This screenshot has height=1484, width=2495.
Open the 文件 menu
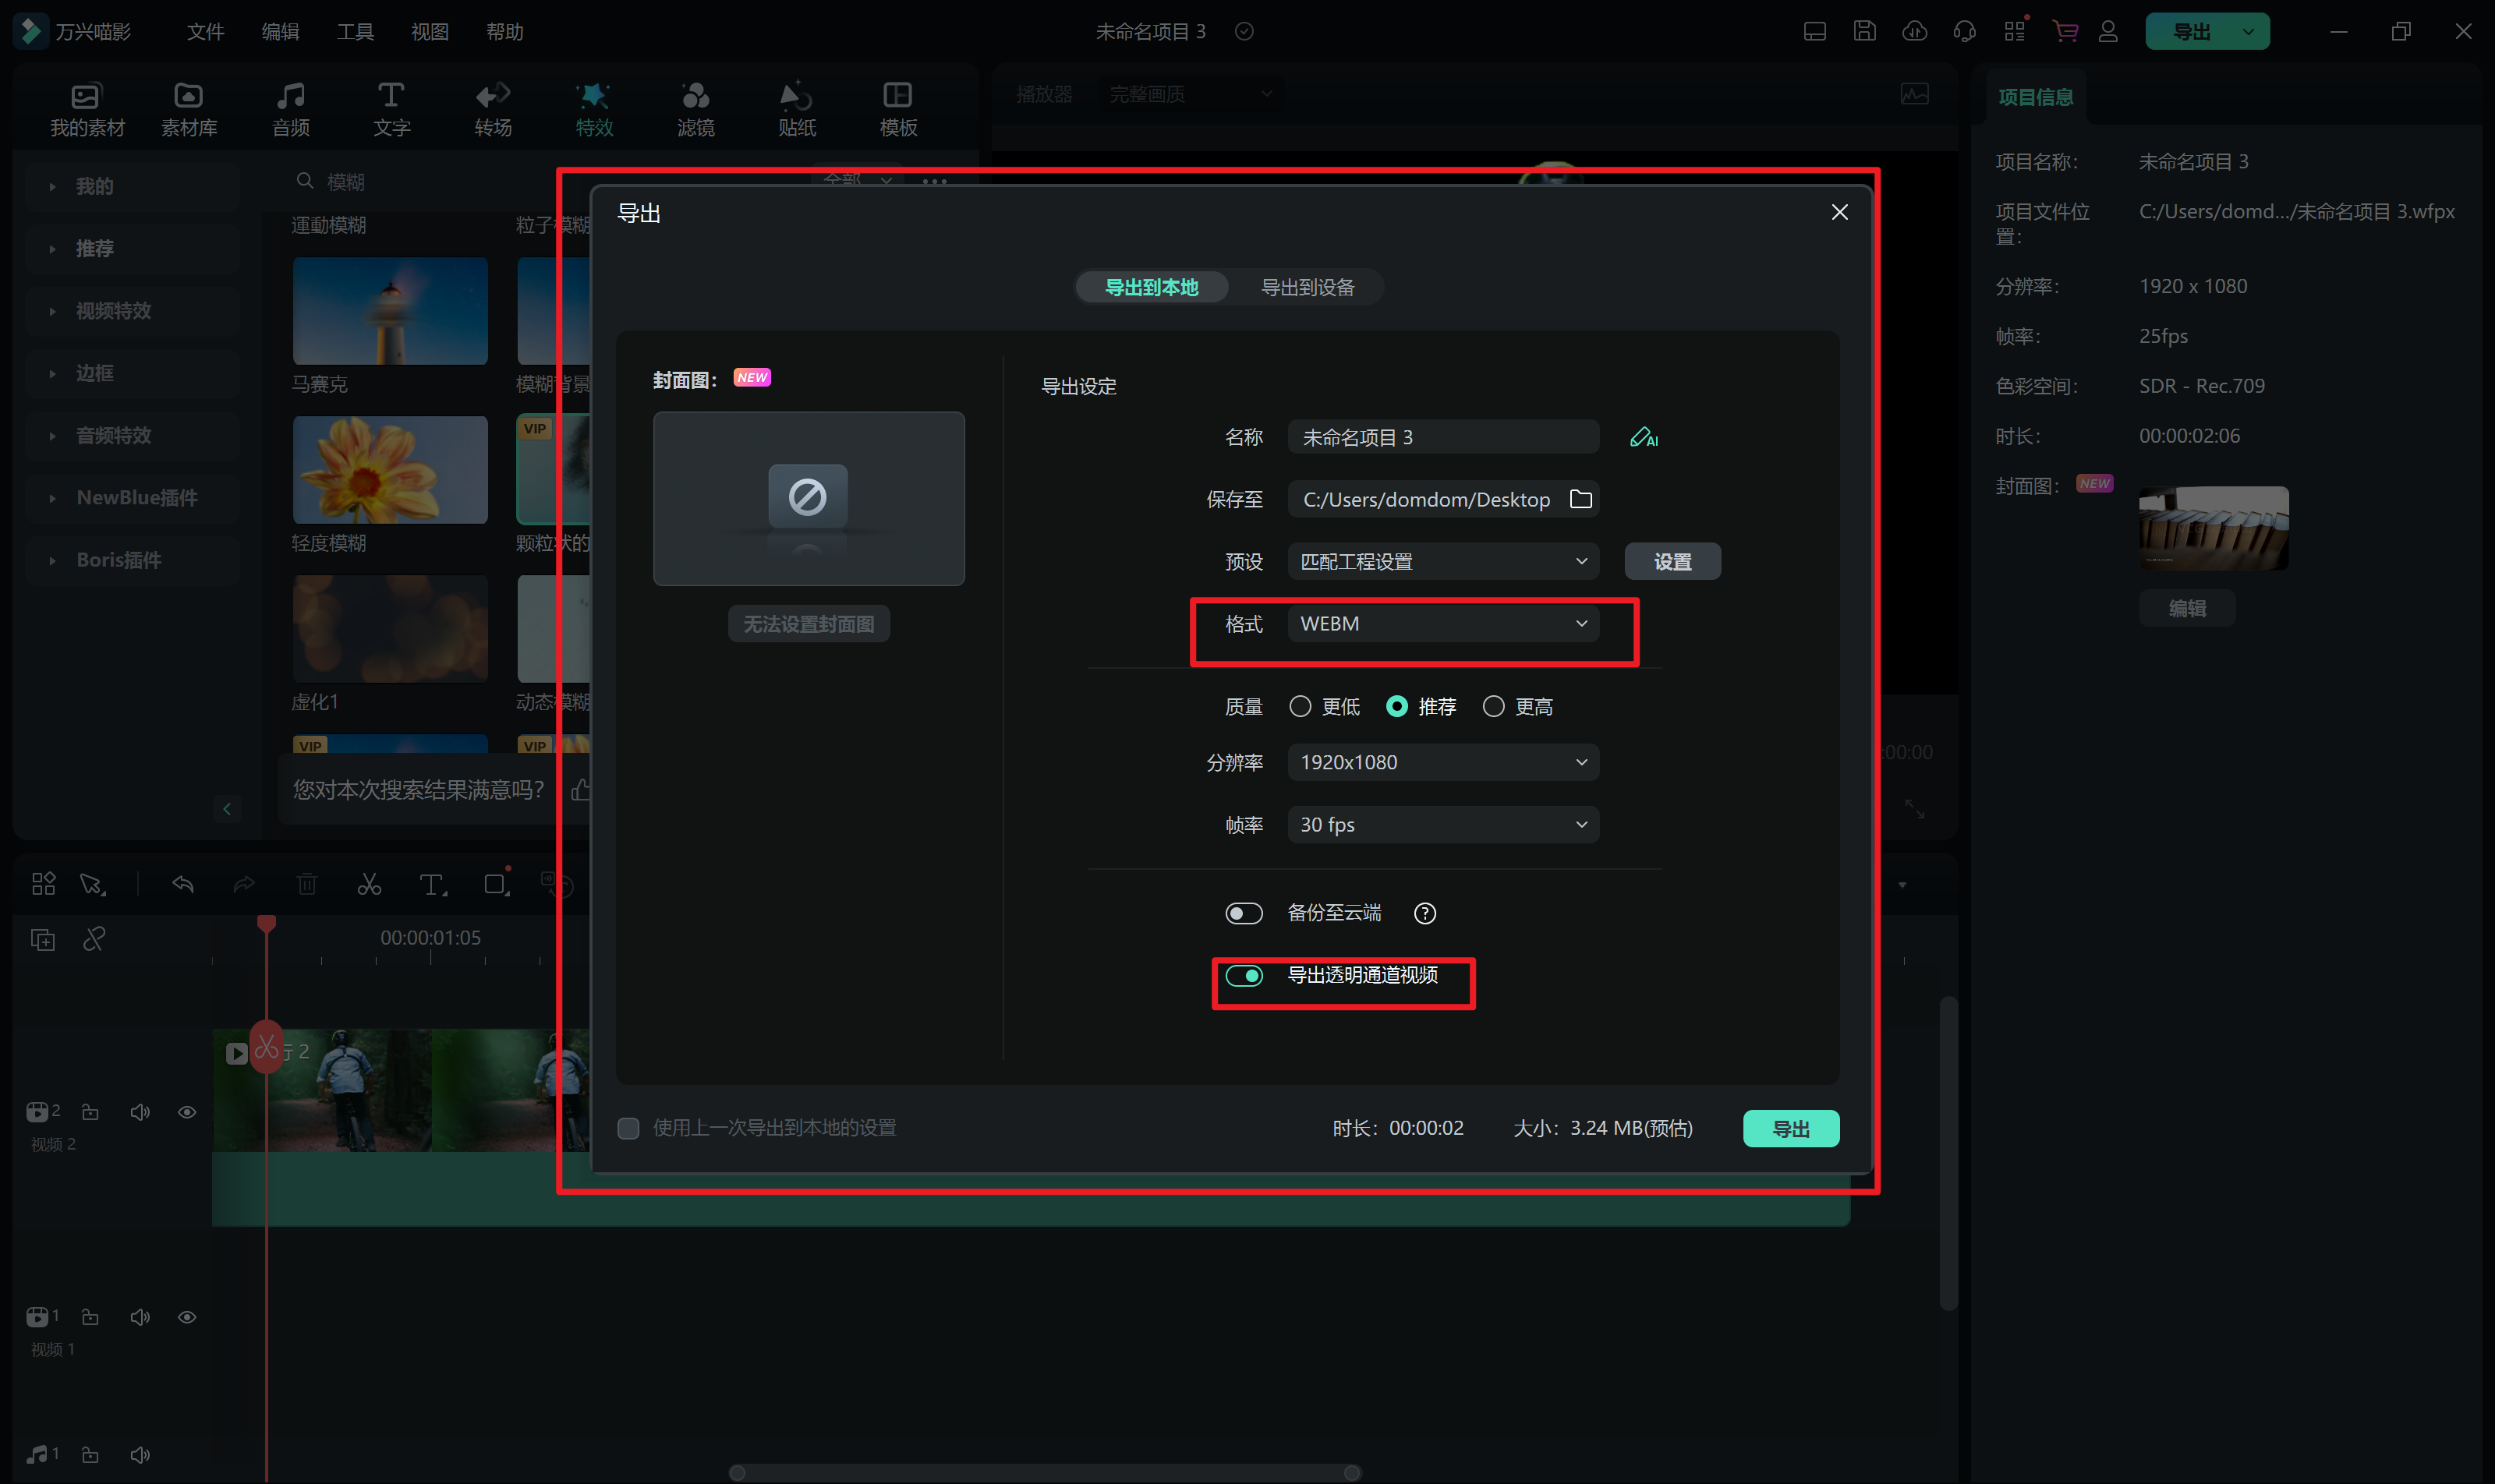pyautogui.click(x=205, y=31)
